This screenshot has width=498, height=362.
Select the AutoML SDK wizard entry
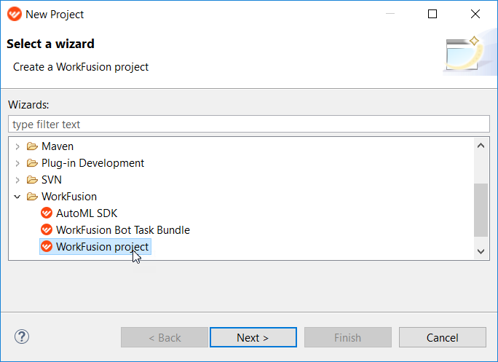pos(87,213)
